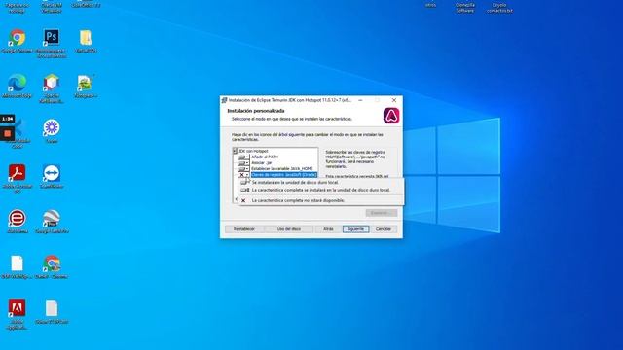
Task: Open the red circular 'e' shortcut
Action: 17,218
